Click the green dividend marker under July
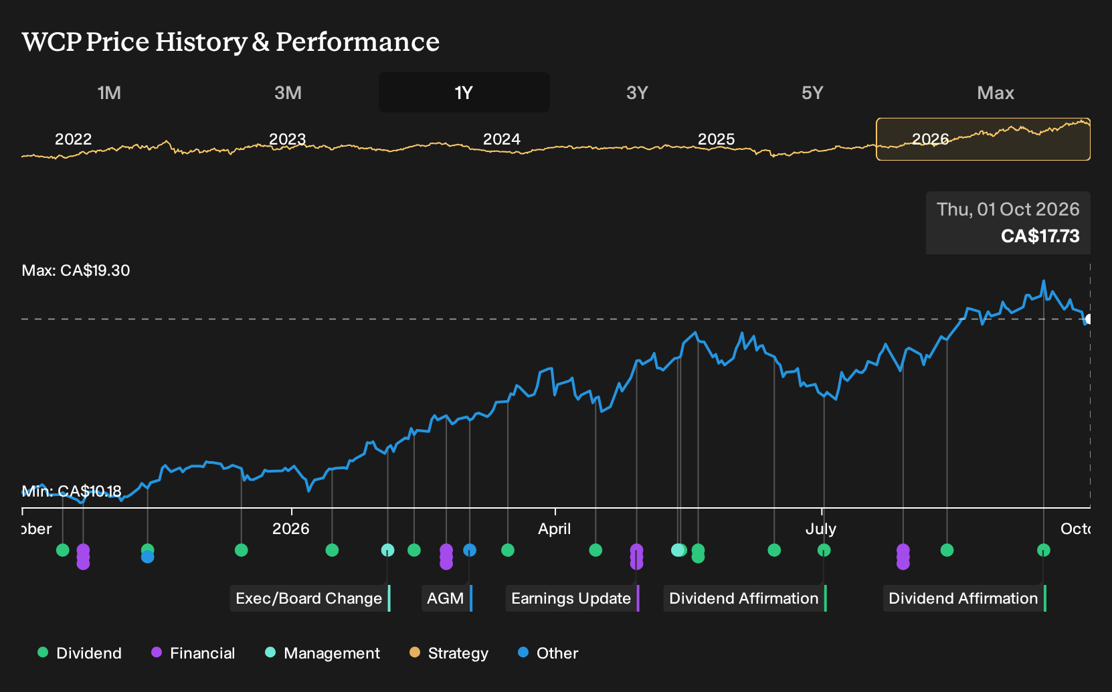Screen dimensions: 1112x692 (824, 550)
